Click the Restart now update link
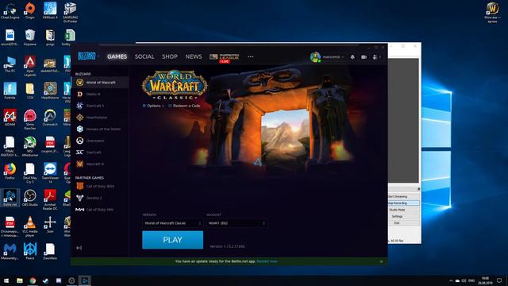 (267, 261)
